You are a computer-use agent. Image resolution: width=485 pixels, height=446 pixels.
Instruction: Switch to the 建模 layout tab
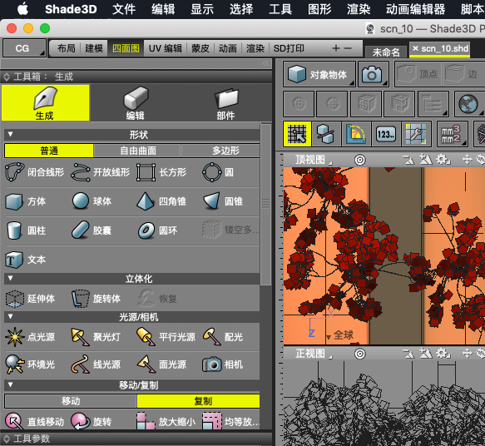pos(94,48)
